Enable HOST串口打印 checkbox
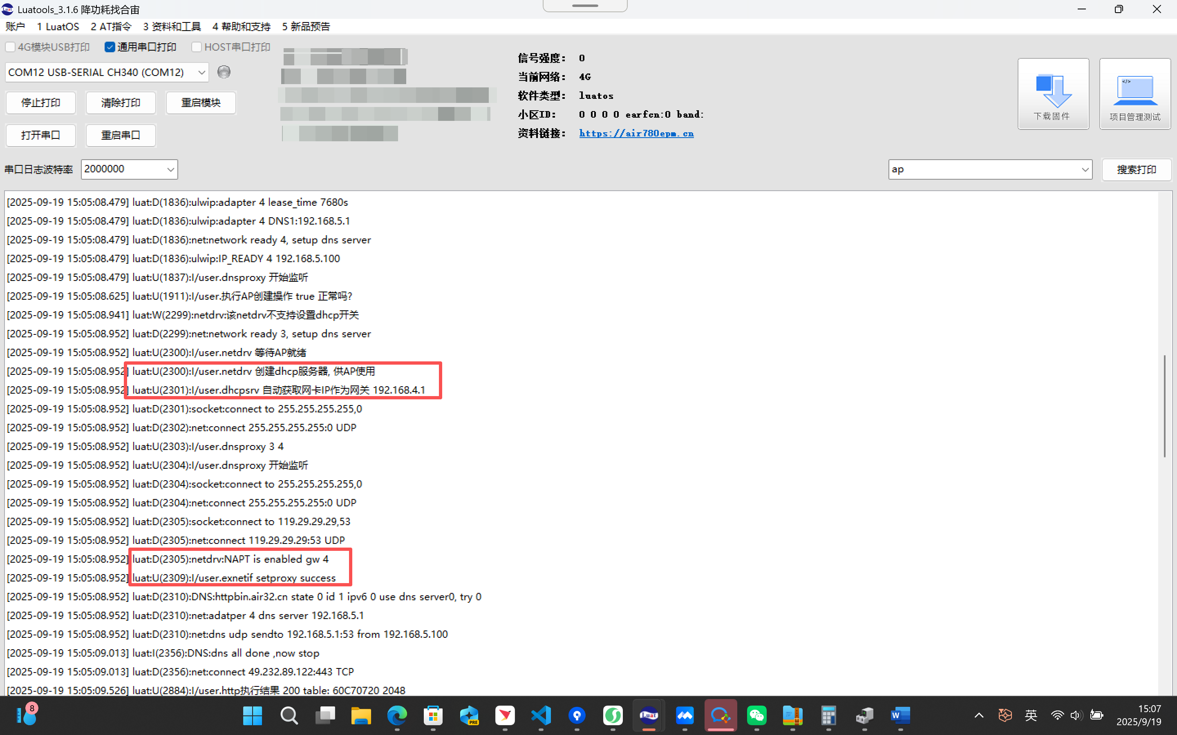This screenshot has height=735, width=1177. click(x=197, y=47)
